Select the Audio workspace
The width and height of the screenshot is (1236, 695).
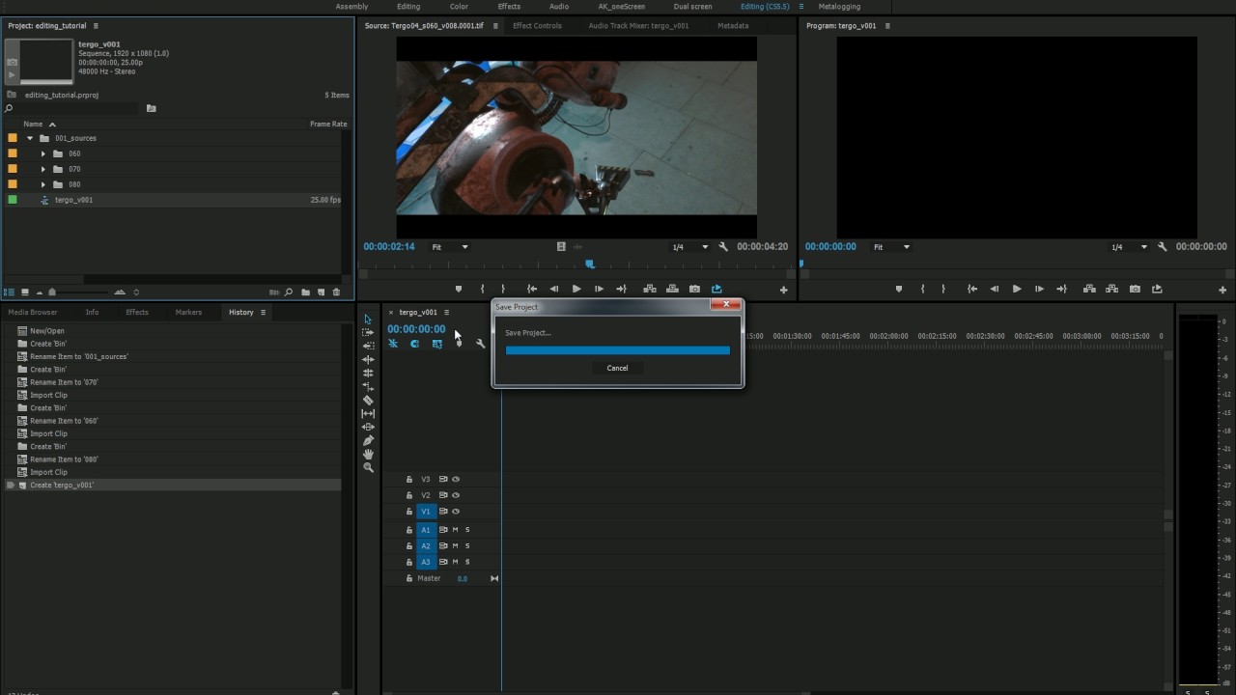coord(559,7)
